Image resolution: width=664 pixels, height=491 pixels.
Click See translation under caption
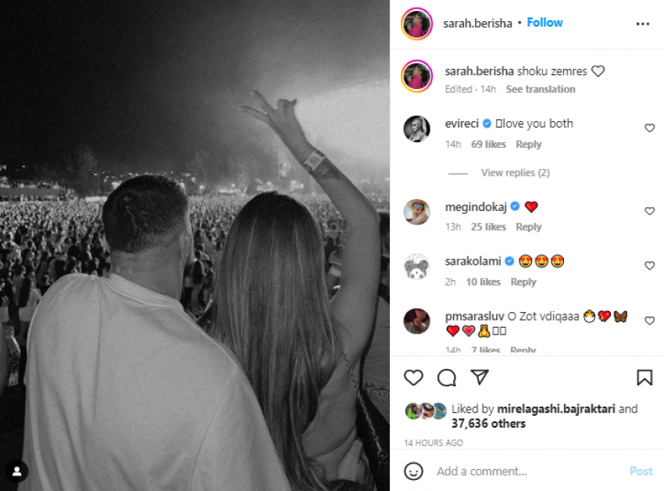(541, 89)
